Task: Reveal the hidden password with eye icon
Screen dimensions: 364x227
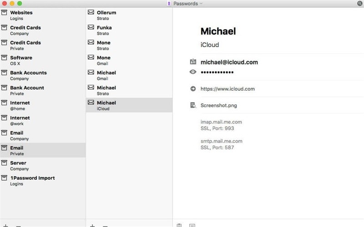Action: pos(193,72)
